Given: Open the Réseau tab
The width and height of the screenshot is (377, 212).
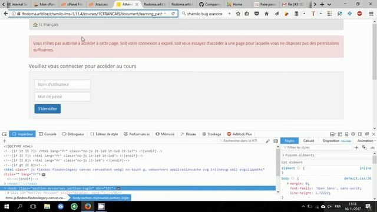Looking at the screenshot, I should click(x=188, y=134).
